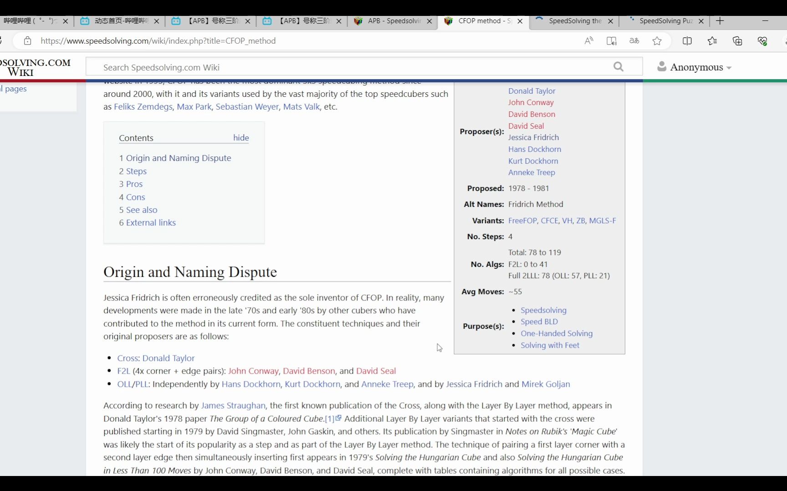Open the David Seal infobox link
This screenshot has height=491, width=787.
(x=526, y=126)
